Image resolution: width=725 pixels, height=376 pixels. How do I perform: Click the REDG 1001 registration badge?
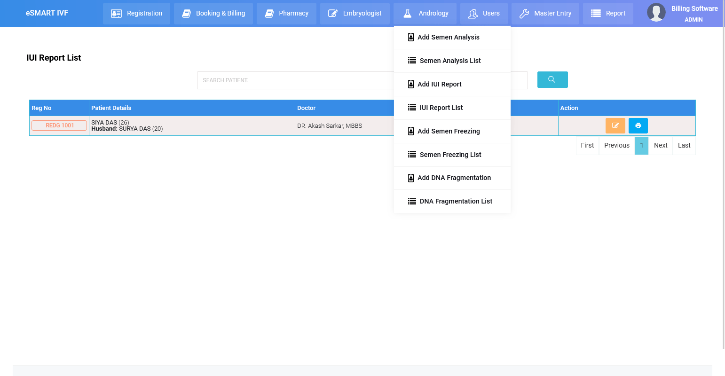point(59,125)
